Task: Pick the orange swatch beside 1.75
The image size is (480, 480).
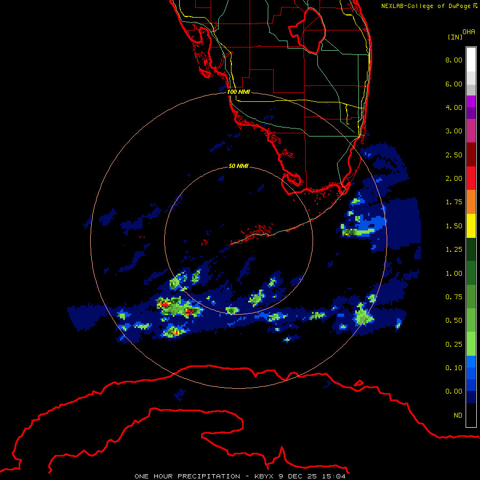Action: tap(471, 202)
